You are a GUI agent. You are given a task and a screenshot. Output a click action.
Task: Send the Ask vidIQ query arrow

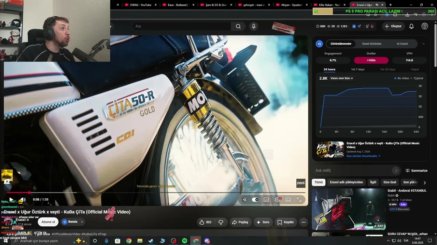click(x=396, y=170)
